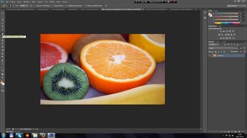
Task: Open the brush picker in options bar
Action: coord(11,6)
